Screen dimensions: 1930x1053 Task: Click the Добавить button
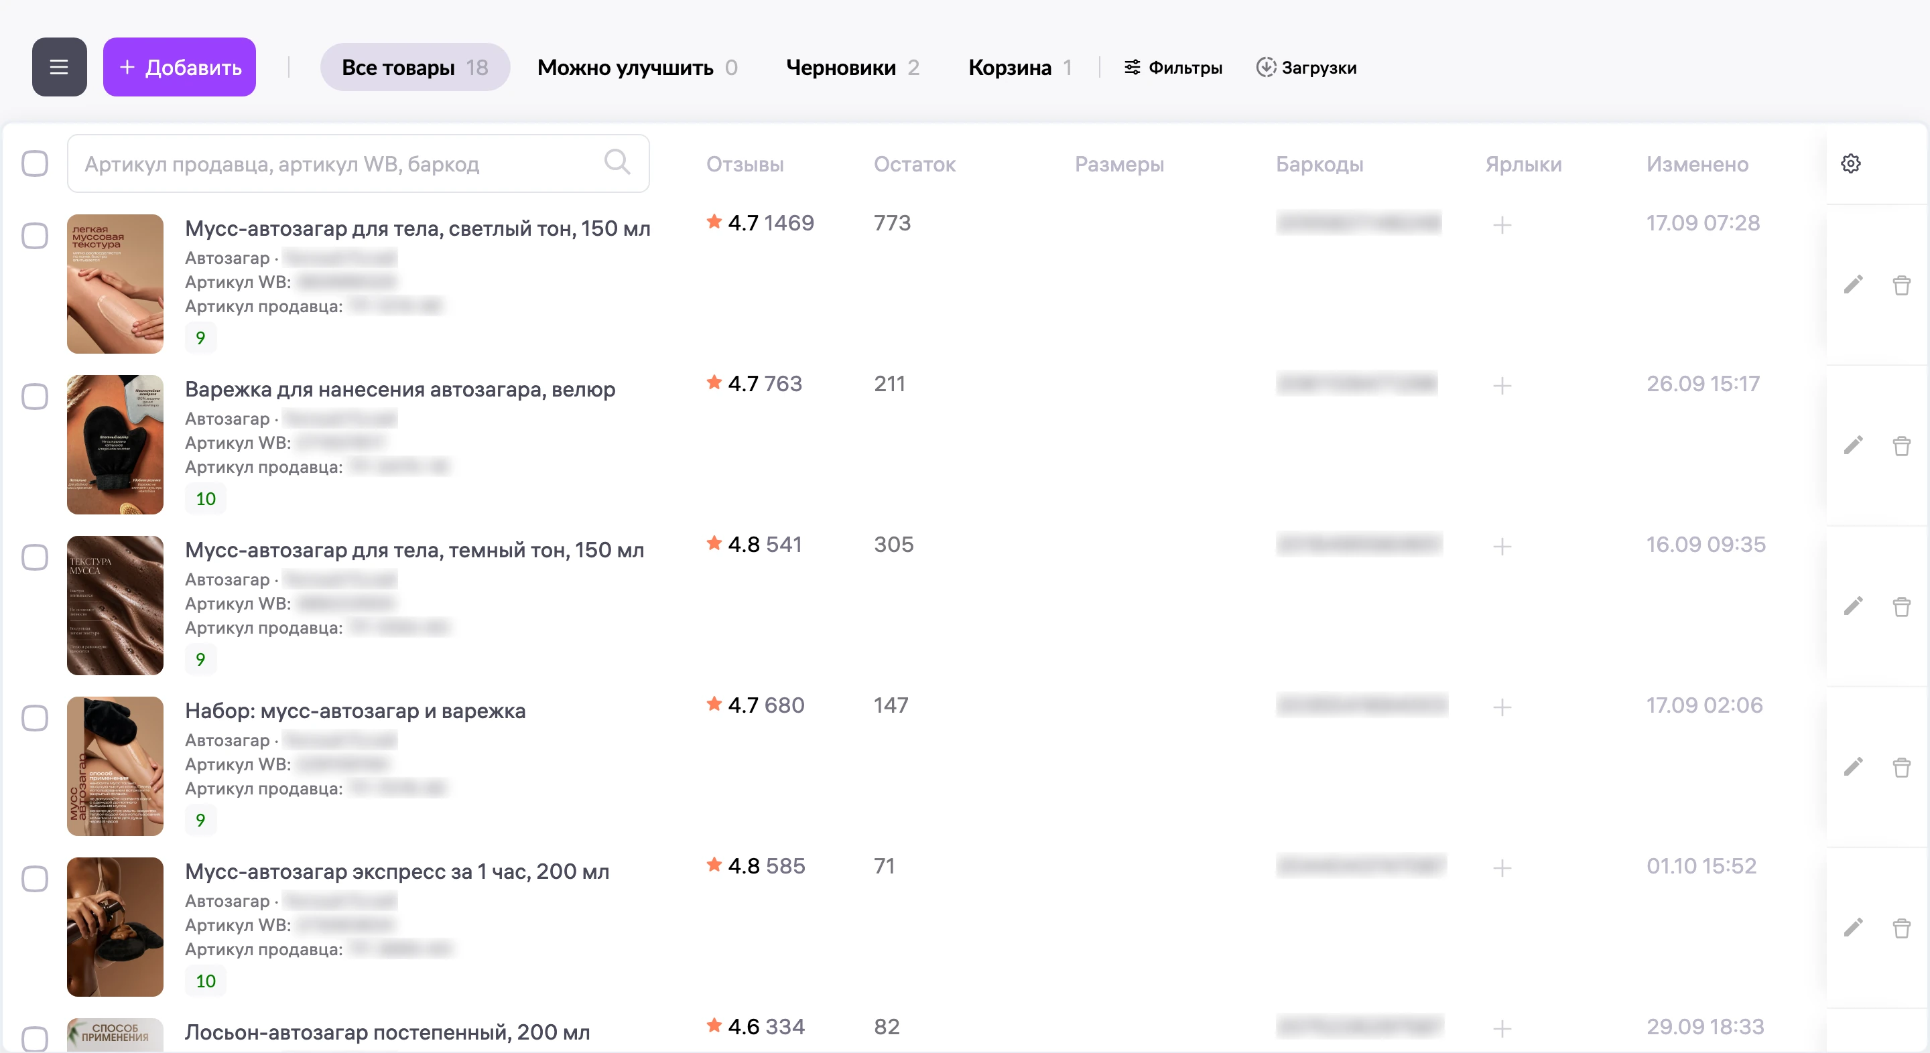pos(180,68)
